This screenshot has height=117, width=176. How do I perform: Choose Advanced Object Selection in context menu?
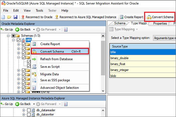[x=60, y=88]
